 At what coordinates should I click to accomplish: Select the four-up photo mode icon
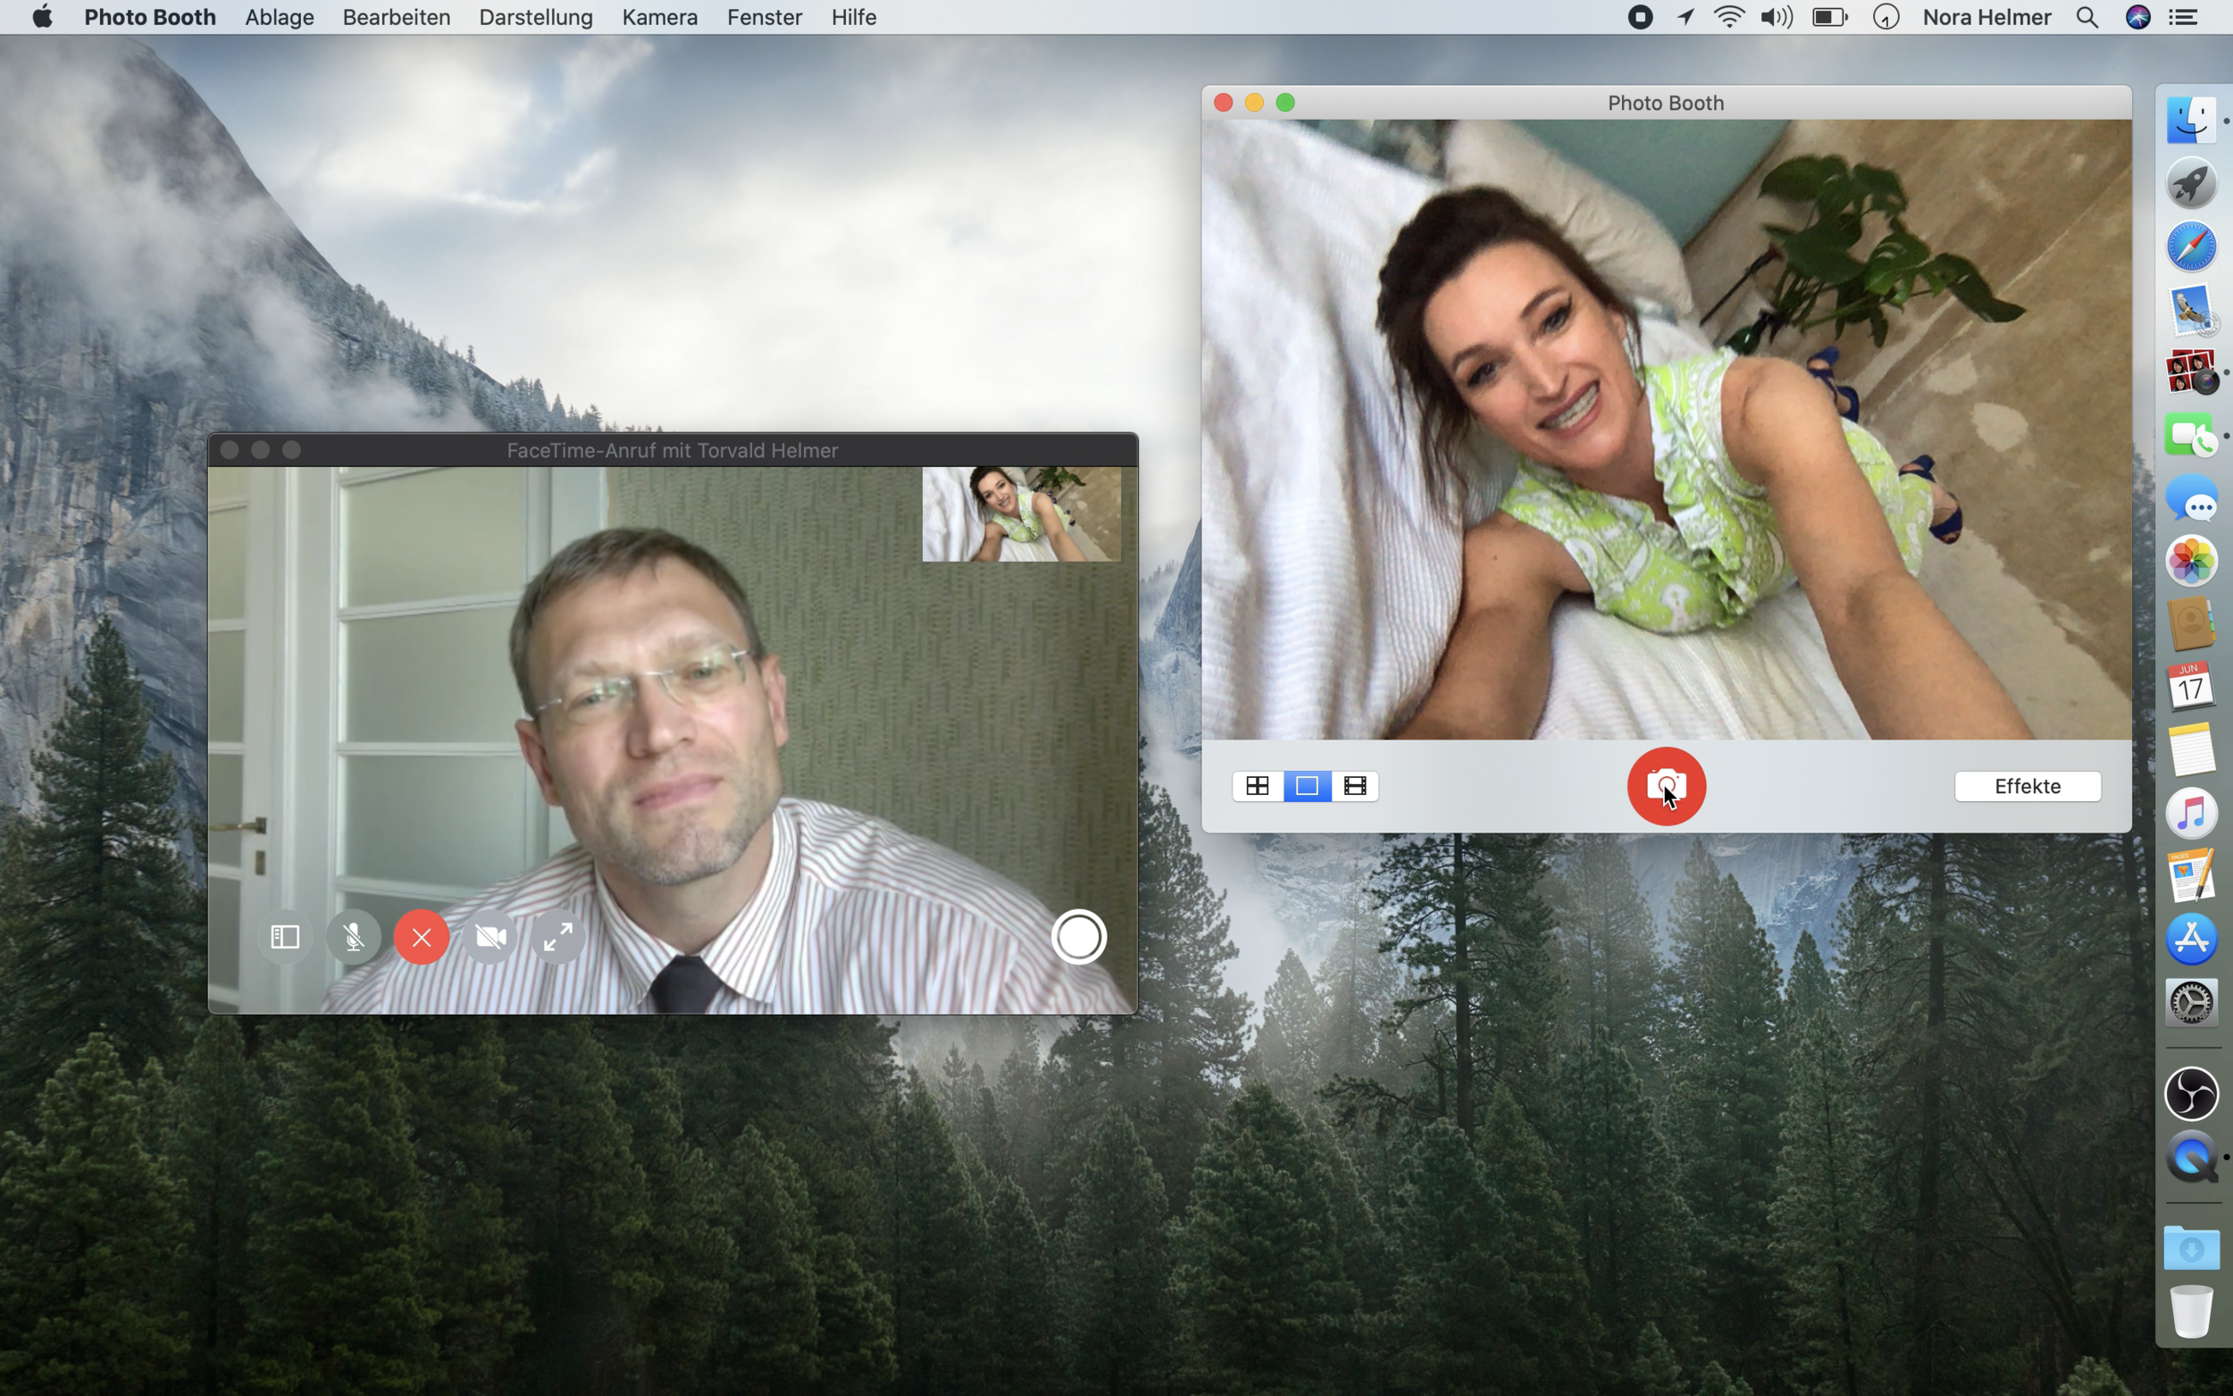coord(1258,786)
